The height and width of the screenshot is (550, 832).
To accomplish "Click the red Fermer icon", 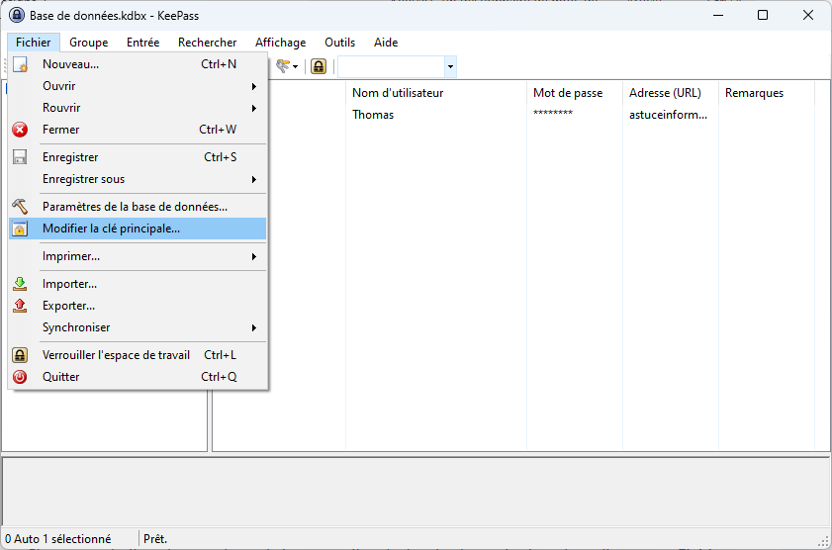I will pyautogui.click(x=20, y=130).
